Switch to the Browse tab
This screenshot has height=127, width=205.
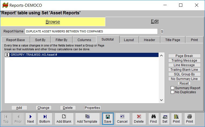click(53, 22)
